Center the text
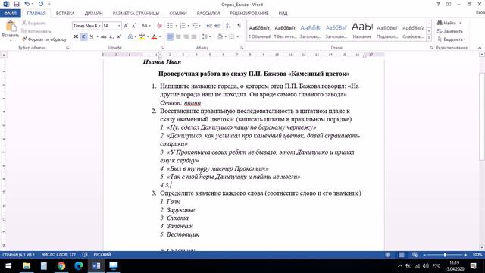 pos(178,37)
